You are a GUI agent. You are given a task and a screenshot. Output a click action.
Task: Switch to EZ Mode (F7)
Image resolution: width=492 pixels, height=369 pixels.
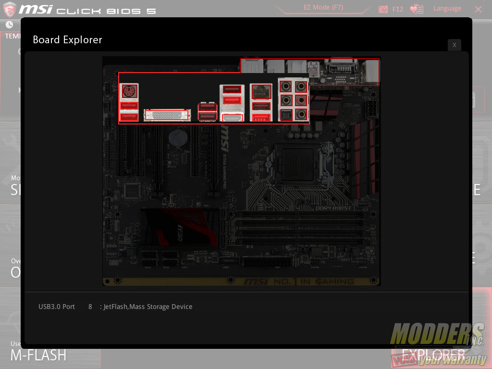click(x=323, y=8)
